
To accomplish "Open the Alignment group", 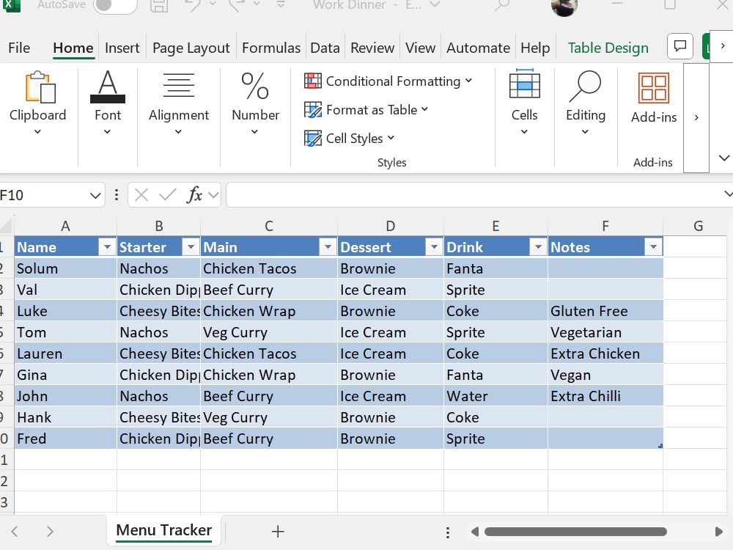I will click(x=179, y=103).
